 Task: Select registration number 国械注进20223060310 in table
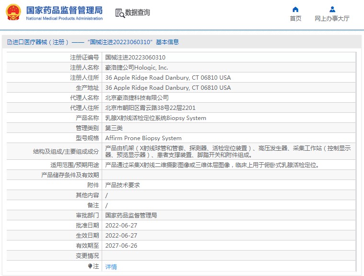pyautogui.click(x=135, y=58)
